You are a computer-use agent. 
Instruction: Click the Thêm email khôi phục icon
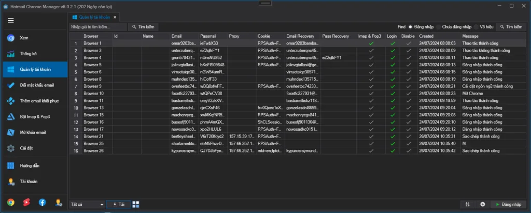(11, 101)
